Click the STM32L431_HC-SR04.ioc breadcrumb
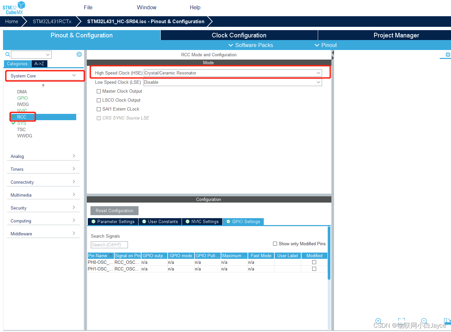 point(146,22)
